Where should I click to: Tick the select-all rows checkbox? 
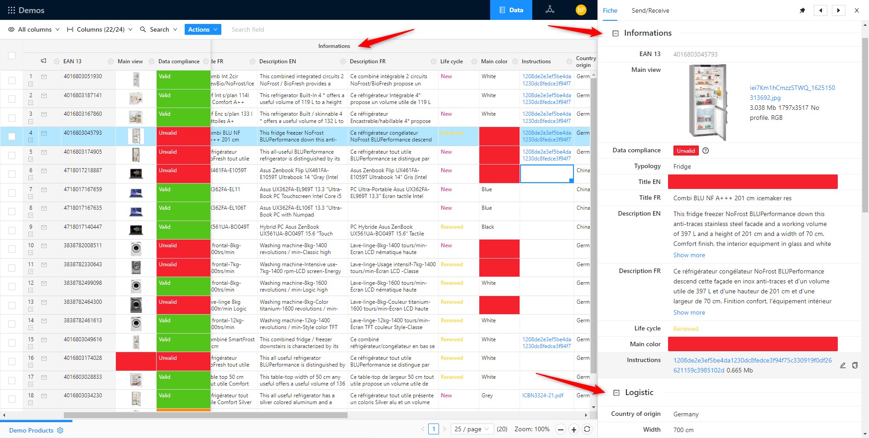click(12, 56)
